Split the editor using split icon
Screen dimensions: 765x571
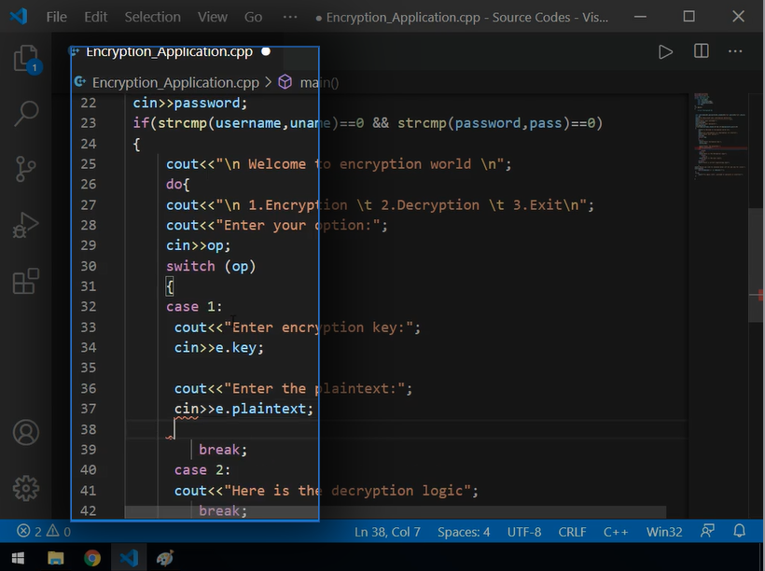pyautogui.click(x=701, y=51)
